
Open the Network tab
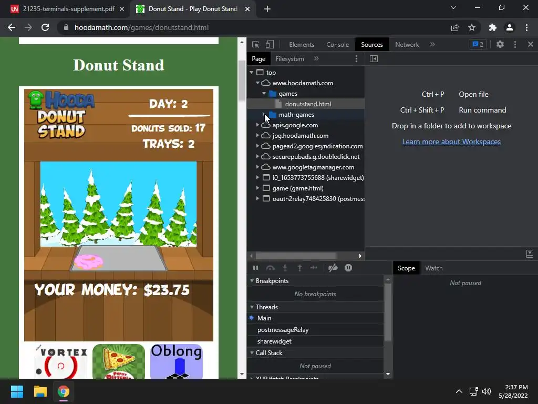tap(407, 45)
